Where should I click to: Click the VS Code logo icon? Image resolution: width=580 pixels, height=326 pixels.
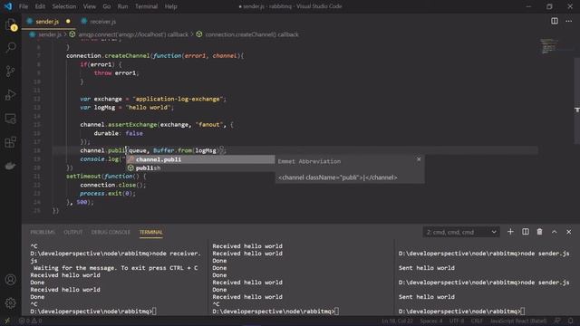(x=8, y=6)
